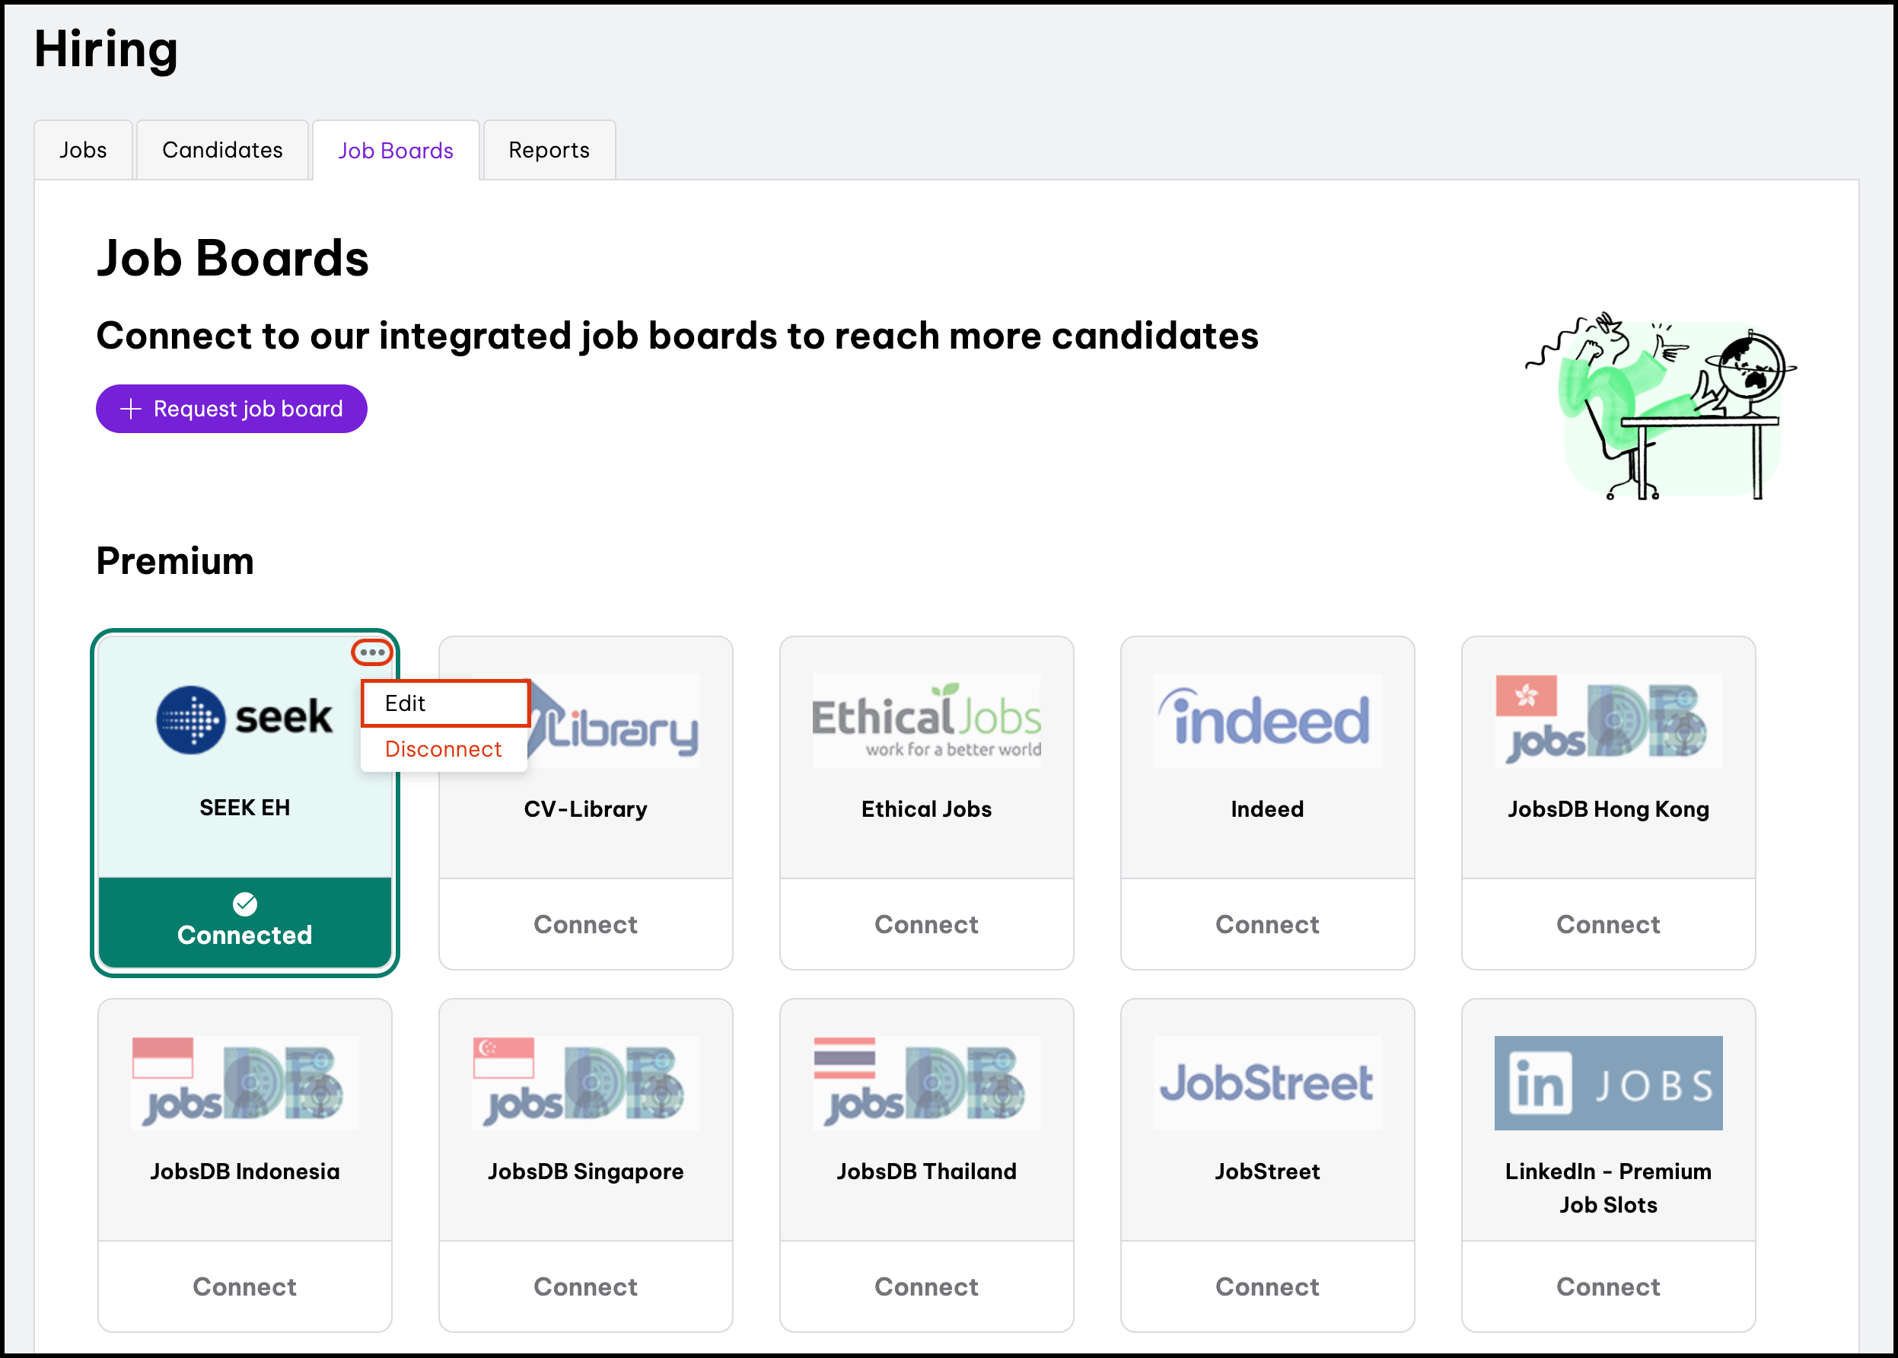Click the JobStreet logo
The height and width of the screenshot is (1358, 1898).
[1267, 1083]
